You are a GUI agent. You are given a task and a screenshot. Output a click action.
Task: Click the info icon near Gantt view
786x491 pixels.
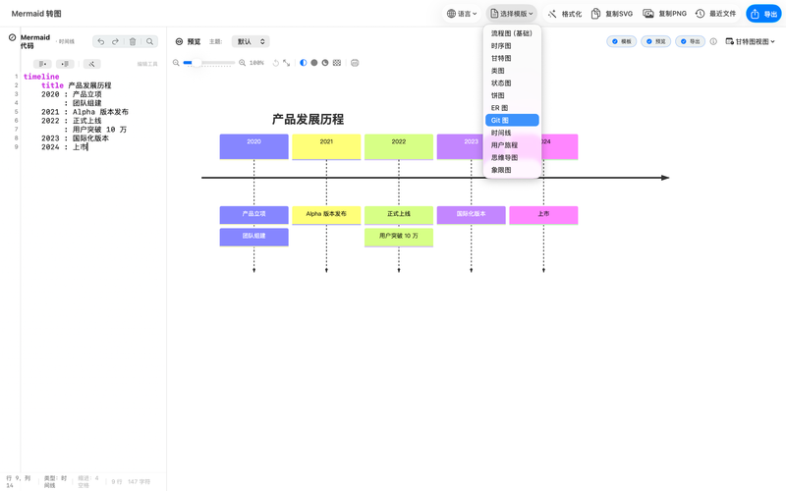[x=713, y=41]
